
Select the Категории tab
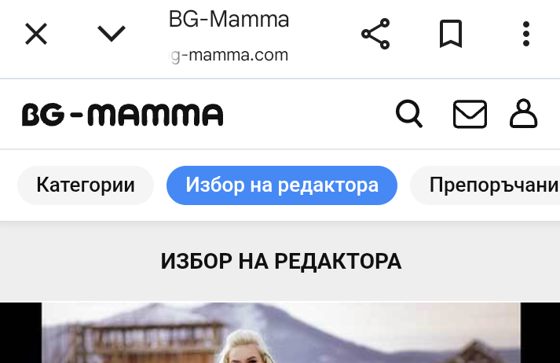(86, 185)
